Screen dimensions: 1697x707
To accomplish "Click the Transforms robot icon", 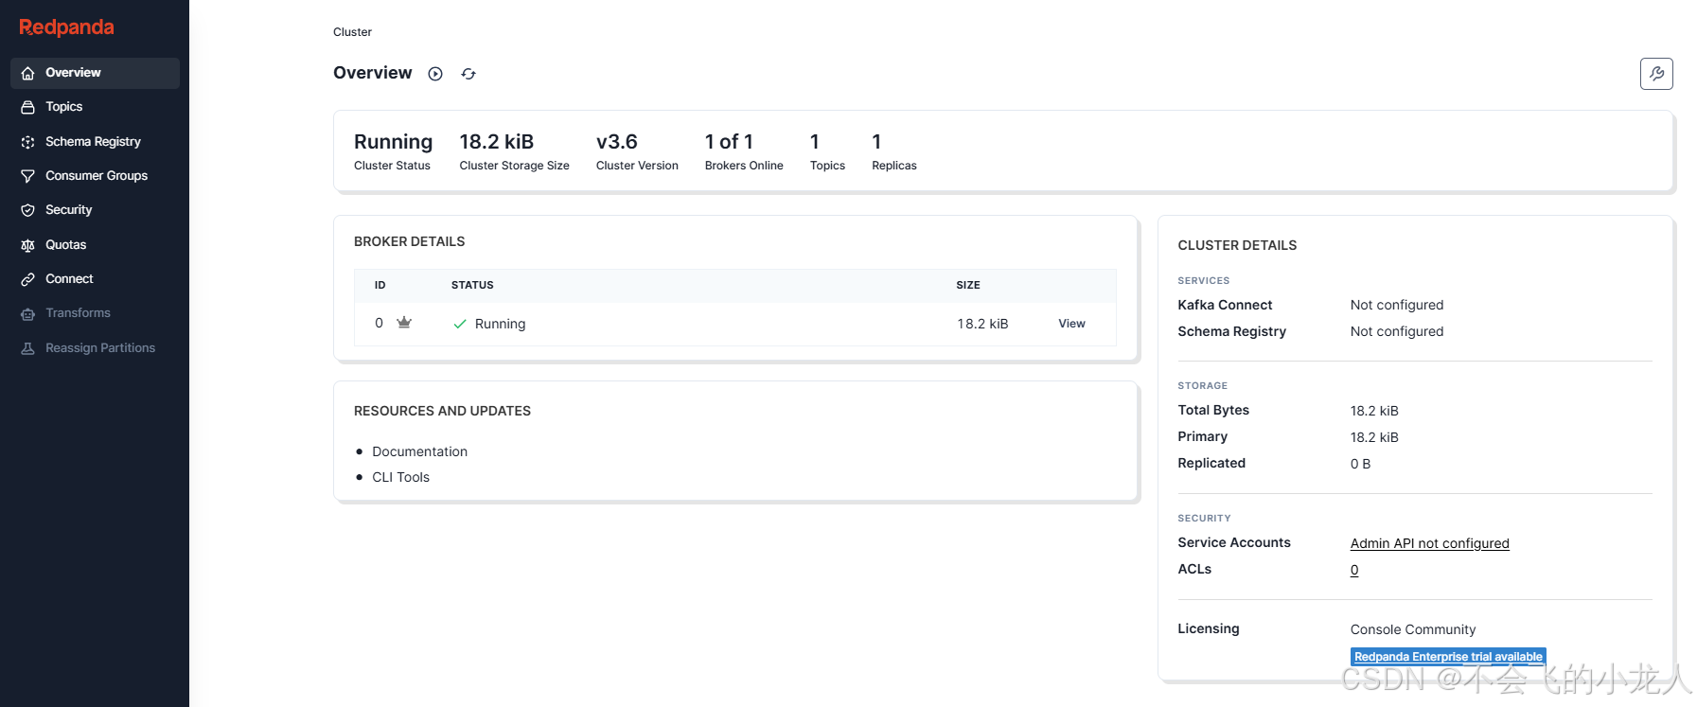I will [28, 313].
